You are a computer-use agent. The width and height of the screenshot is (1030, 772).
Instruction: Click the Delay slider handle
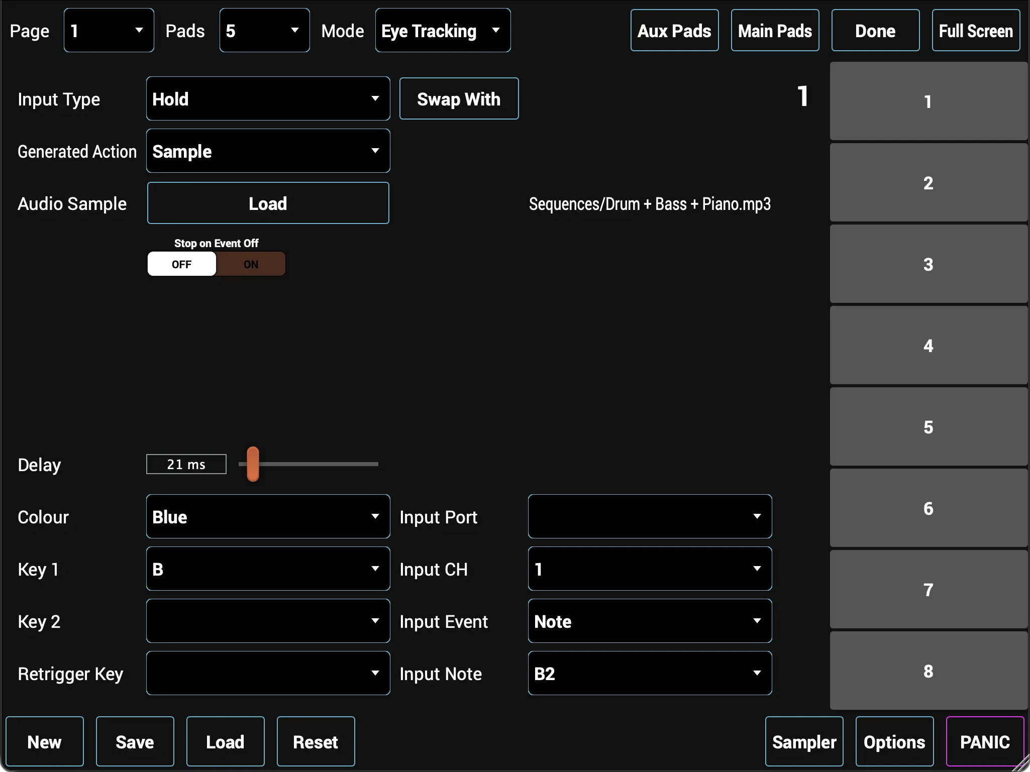pyautogui.click(x=253, y=464)
